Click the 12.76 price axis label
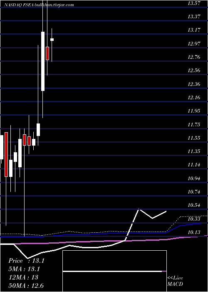This screenshot has height=292, width=208. 194,57
